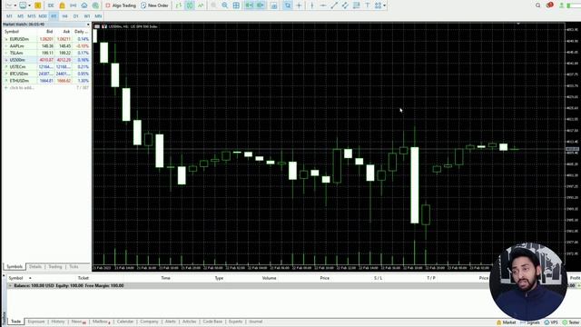
Task: Click the yellow Market Watch toolbar icon
Action: [38, 5]
